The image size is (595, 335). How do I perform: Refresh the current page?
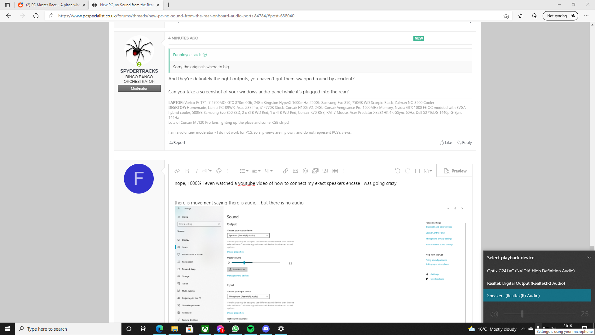[36, 16]
